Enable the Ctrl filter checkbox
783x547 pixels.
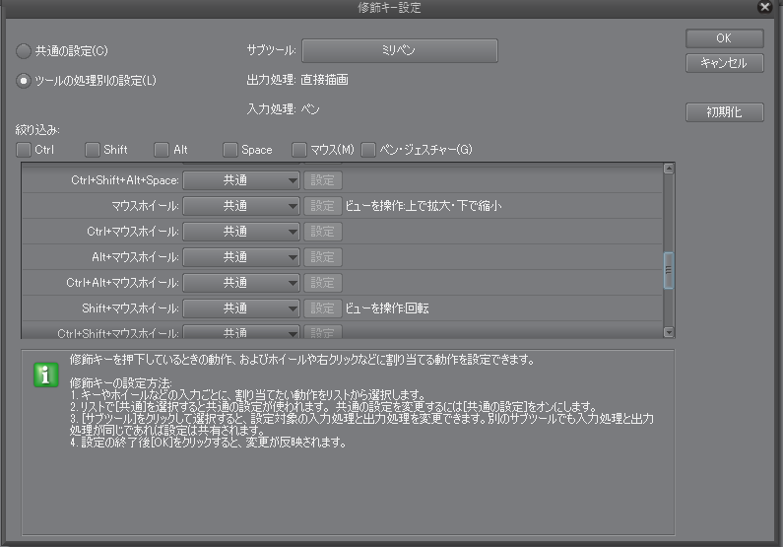pyautogui.click(x=24, y=150)
